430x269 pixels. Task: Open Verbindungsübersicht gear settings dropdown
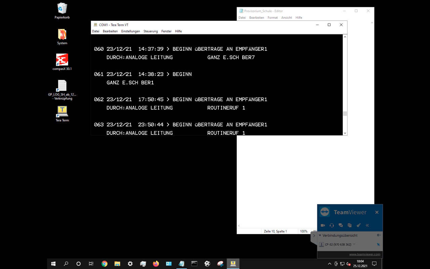click(x=379, y=235)
